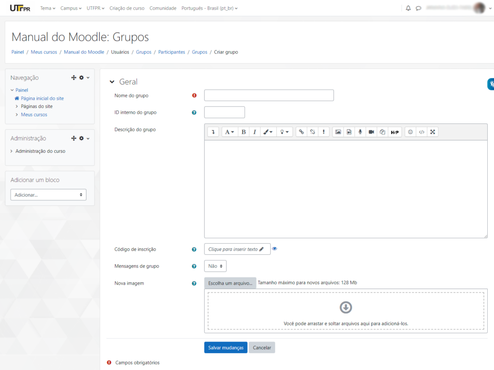The width and height of the screenshot is (494, 370).
Task: Click the insert media file icon
Action: point(349,132)
